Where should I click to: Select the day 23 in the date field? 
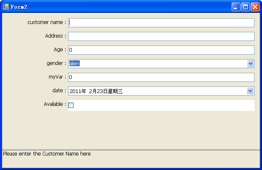99,91
